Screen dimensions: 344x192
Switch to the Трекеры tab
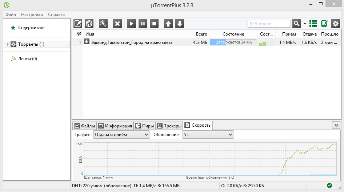tap(169, 126)
